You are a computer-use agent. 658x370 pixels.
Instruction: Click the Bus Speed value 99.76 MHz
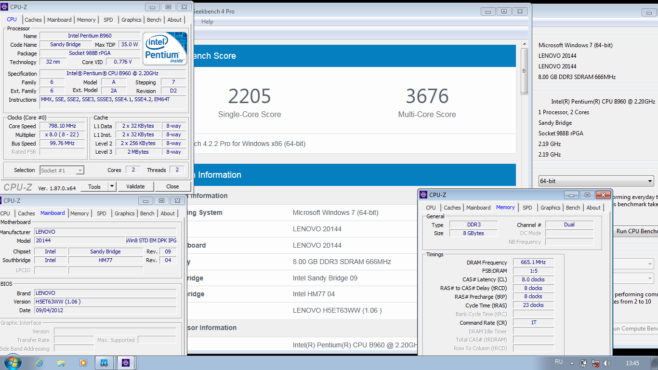[x=62, y=143]
